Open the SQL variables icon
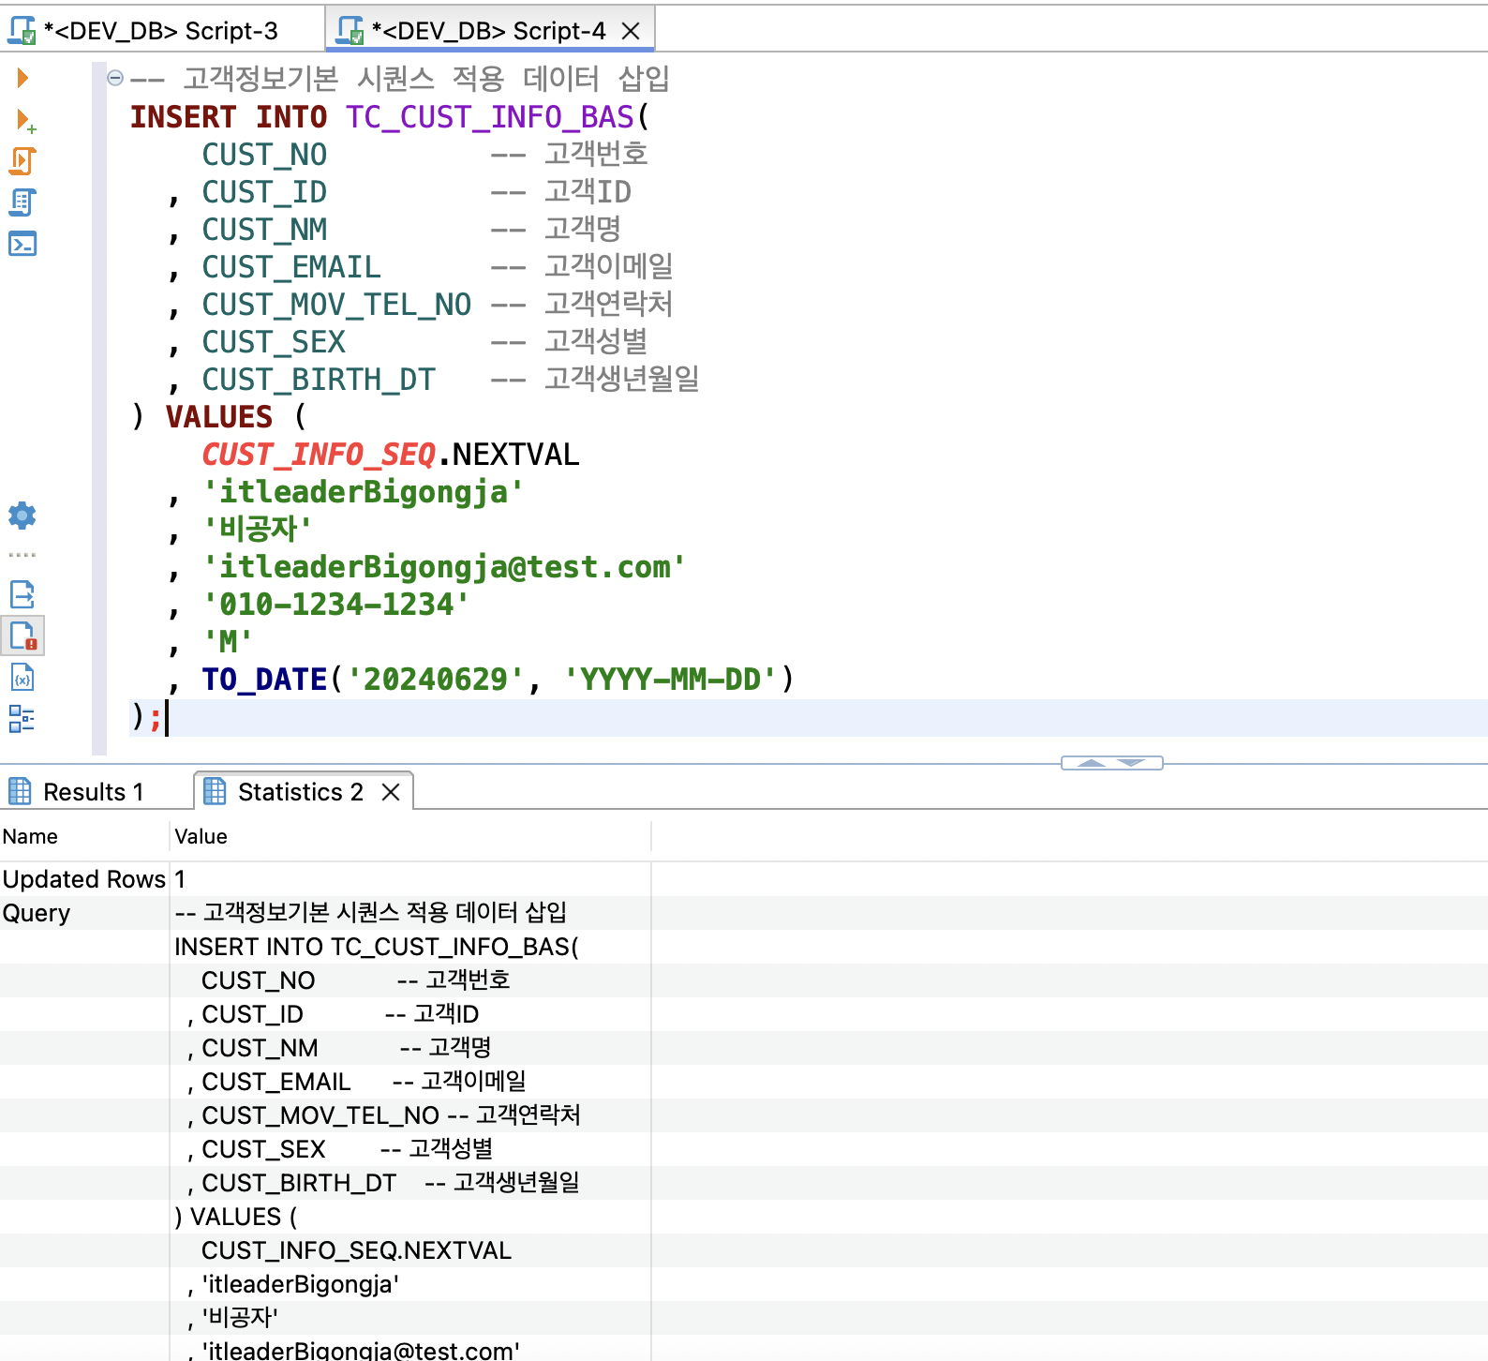 pos(22,677)
